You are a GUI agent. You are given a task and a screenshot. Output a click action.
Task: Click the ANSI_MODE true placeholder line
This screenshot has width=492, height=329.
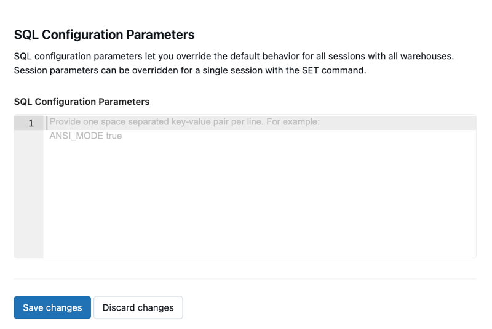[x=85, y=136]
